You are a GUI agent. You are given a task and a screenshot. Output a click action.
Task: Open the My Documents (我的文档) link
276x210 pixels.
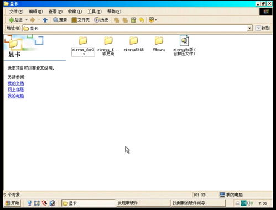point(16,83)
